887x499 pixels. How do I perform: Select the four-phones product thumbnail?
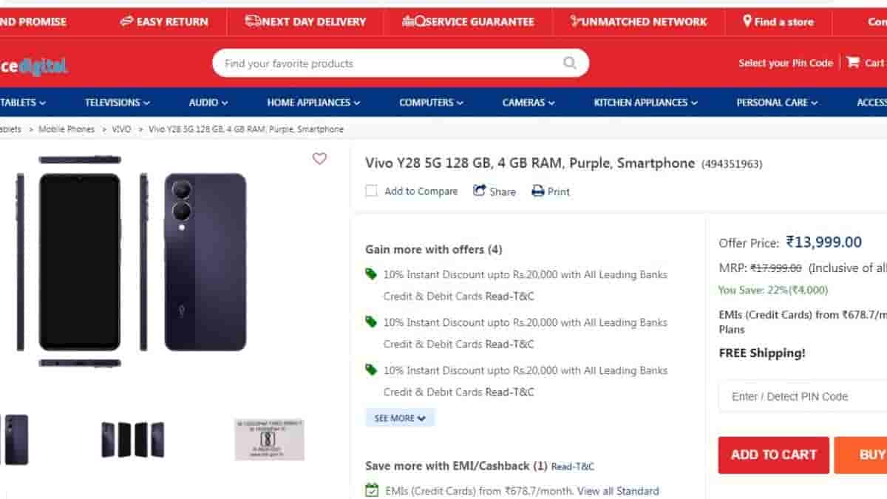[133, 440]
